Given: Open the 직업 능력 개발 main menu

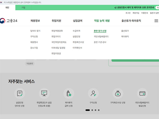Looking at the screenshot, I should (102, 21).
